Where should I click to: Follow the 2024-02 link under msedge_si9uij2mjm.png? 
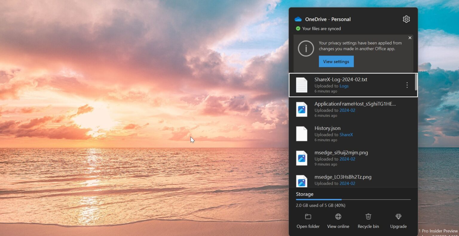coord(347,159)
